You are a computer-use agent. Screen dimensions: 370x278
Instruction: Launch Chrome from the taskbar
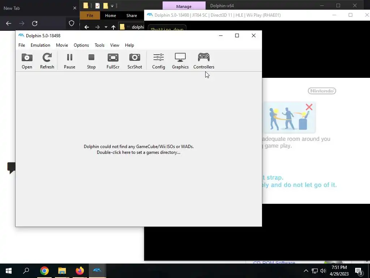pyautogui.click(x=44, y=271)
